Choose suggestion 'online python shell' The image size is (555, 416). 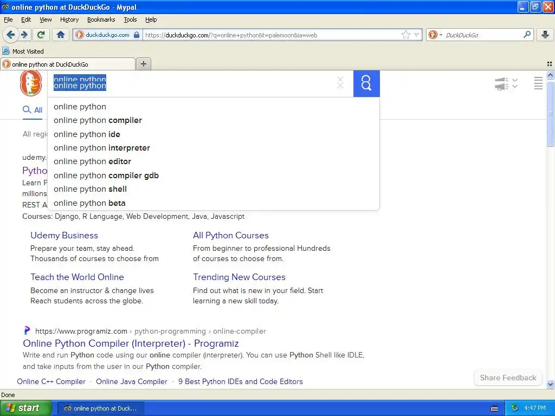214,189
